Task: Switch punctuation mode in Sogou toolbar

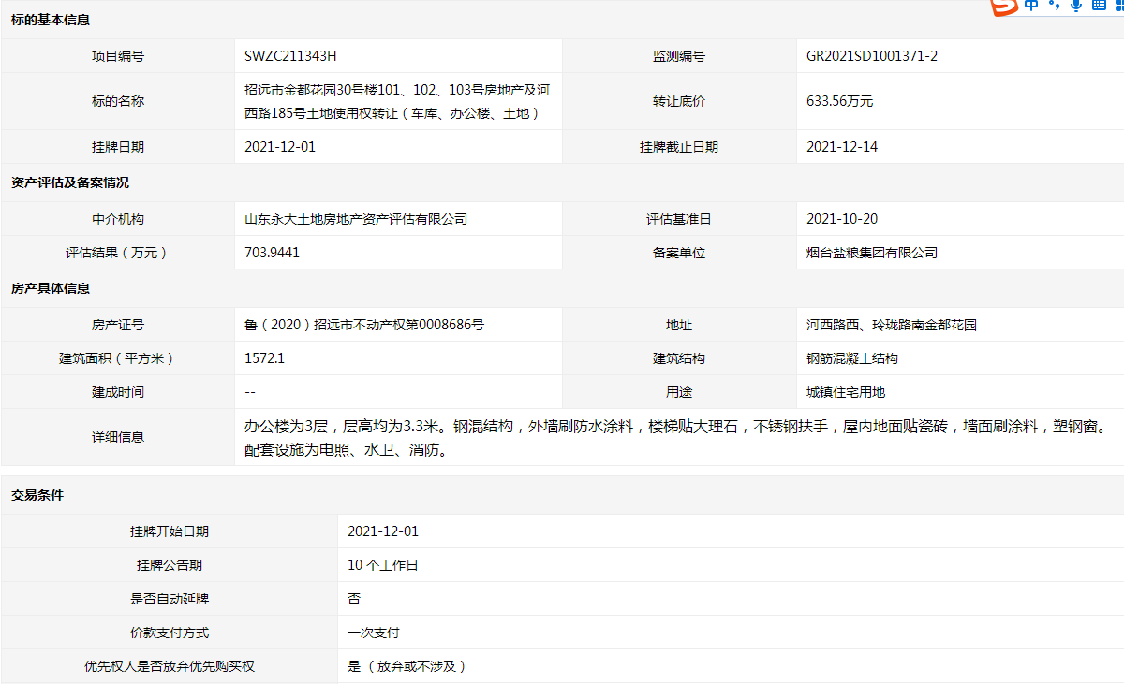Action: (1054, 6)
